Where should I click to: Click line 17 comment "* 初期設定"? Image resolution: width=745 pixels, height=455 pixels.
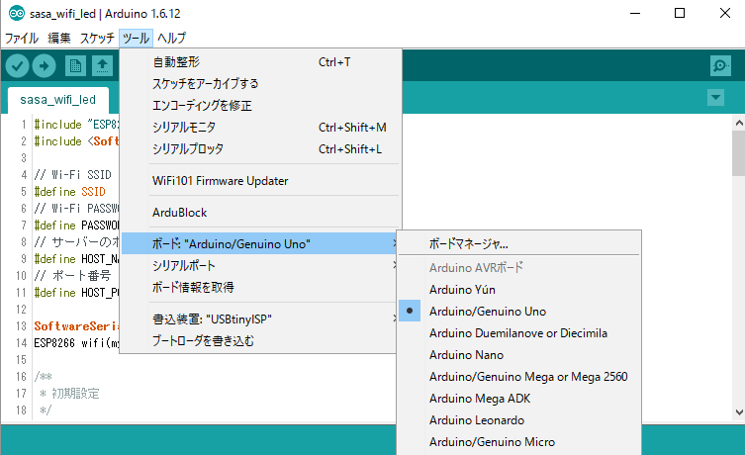[70, 394]
